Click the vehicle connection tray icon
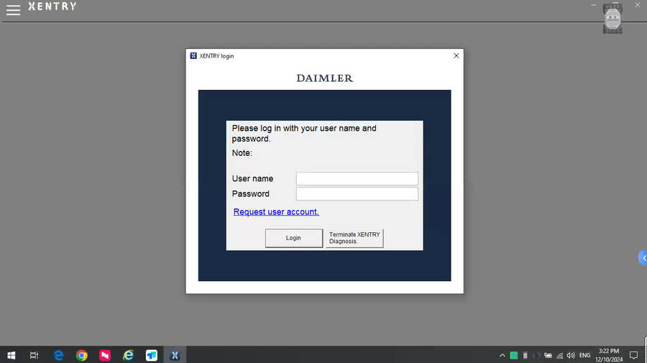This screenshot has width=647, height=363. point(548,355)
